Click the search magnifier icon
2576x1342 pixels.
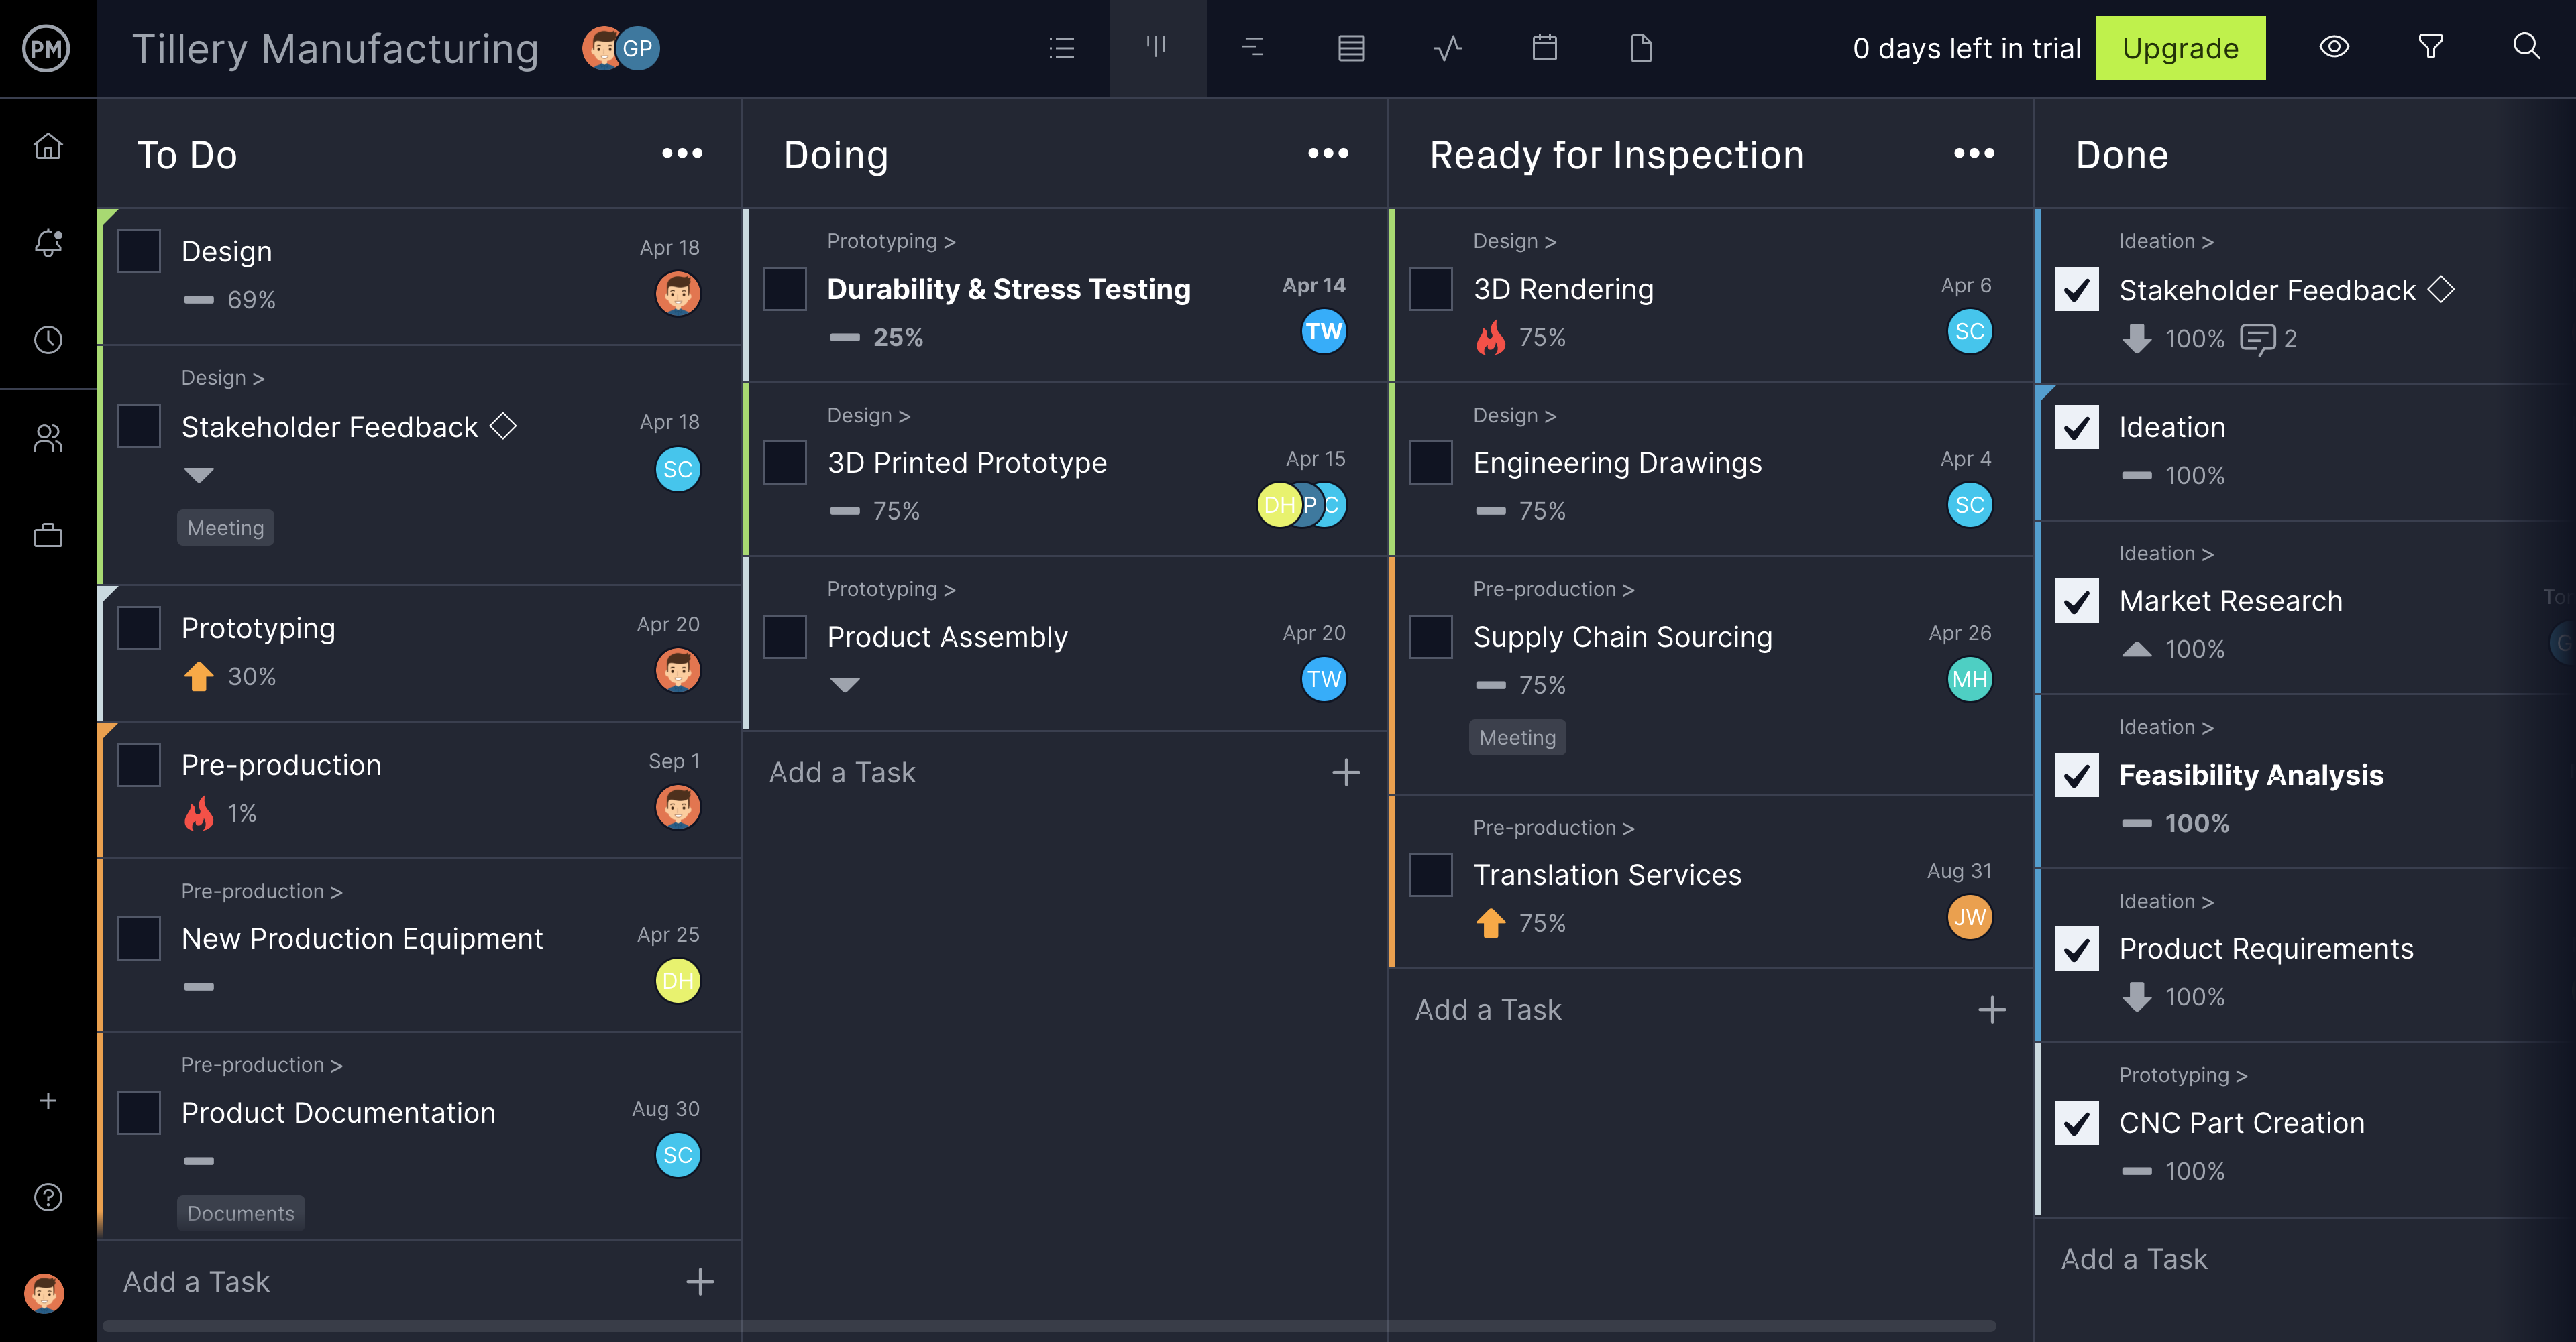2526,47
